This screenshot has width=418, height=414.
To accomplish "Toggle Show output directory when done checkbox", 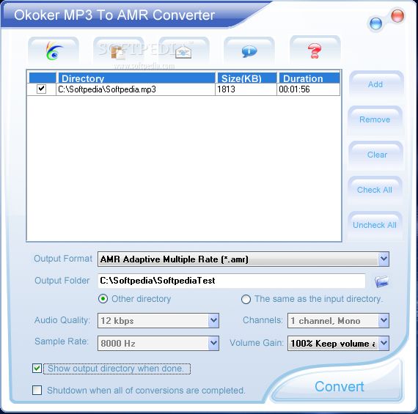I will point(37,369).
